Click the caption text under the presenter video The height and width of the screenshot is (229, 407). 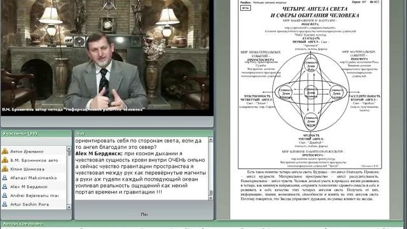click(x=73, y=109)
